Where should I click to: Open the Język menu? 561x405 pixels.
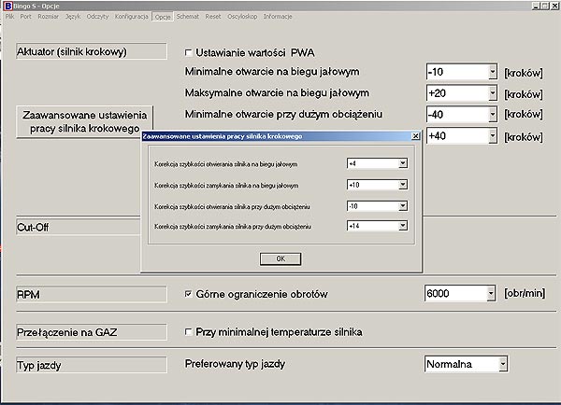[x=73, y=17]
